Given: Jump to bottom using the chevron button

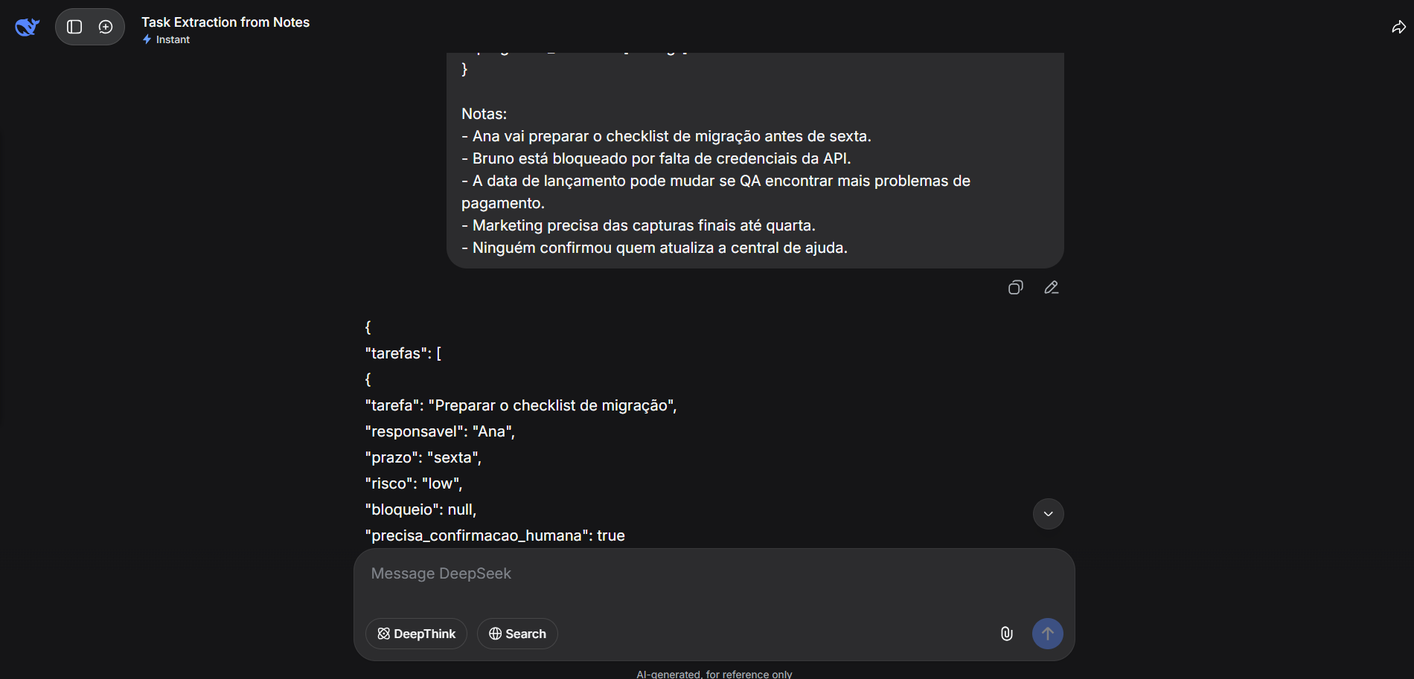Looking at the screenshot, I should [1048, 514].
